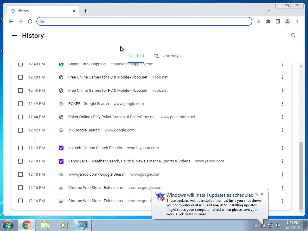Open the Capital One Shopping extension icon
Image resolution: width=308 pixels, height=231 pixels.
[259, 21]
